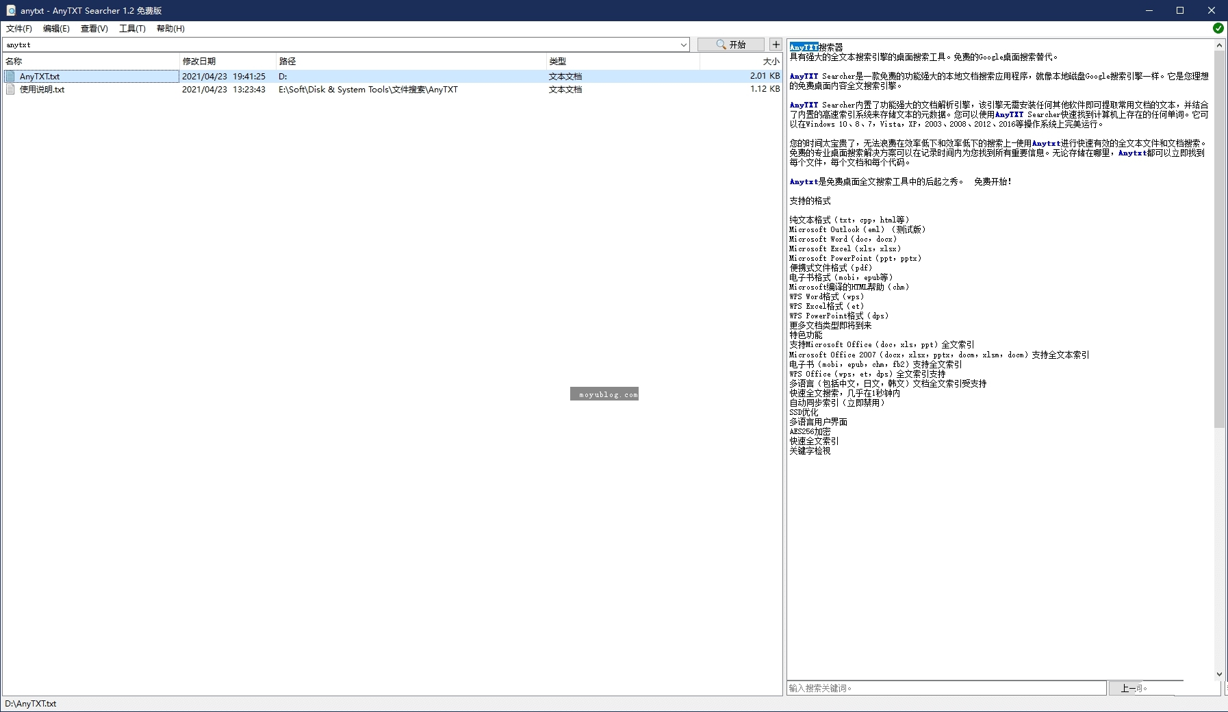
Task: Click the status bar path D:\AnyTXT.txt
Action: (31, 704)
